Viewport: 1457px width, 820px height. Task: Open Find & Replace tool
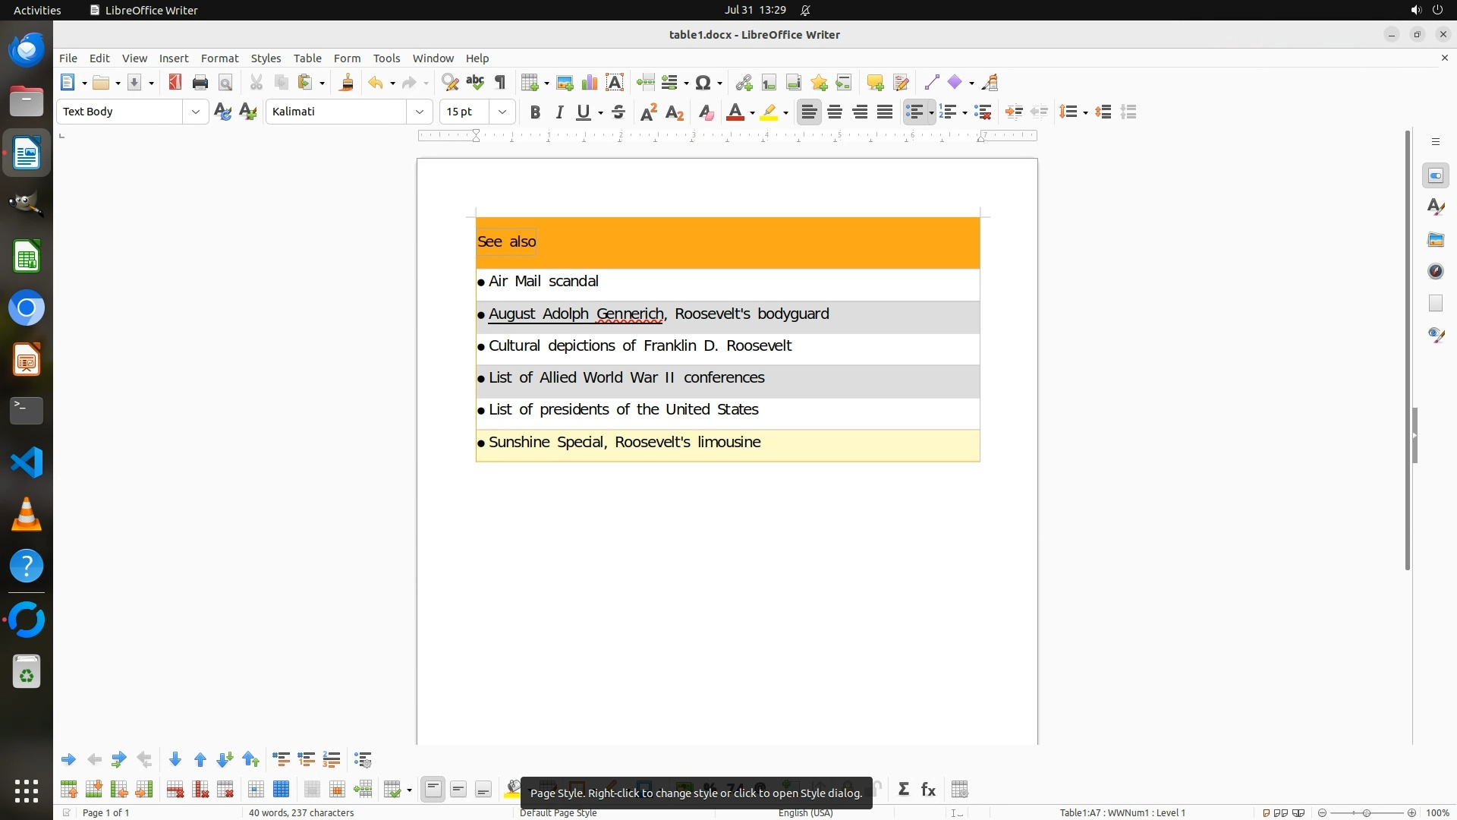(x=450, y=83)
